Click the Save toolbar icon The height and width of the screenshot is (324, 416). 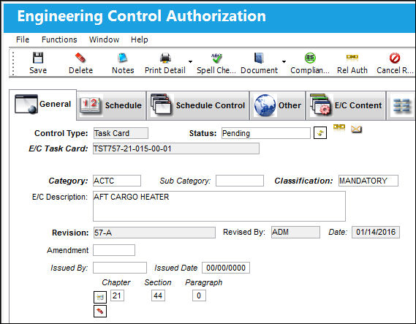click(38, 58)
